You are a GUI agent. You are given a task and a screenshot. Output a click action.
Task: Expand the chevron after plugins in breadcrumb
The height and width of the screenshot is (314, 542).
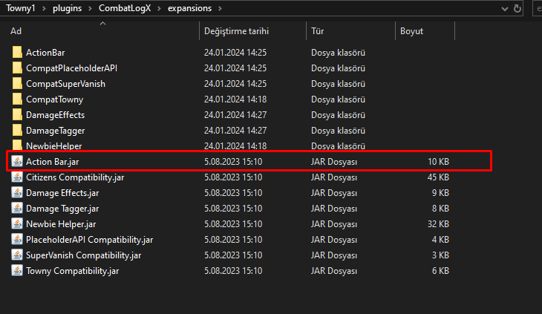90,8
